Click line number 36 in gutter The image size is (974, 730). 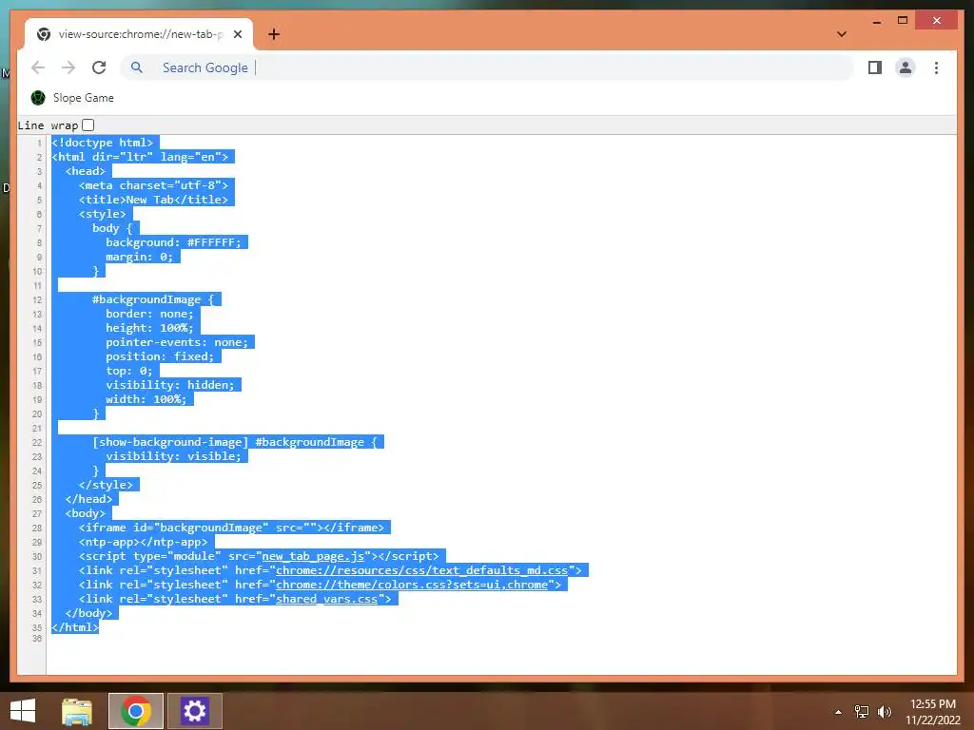point(37,638)
